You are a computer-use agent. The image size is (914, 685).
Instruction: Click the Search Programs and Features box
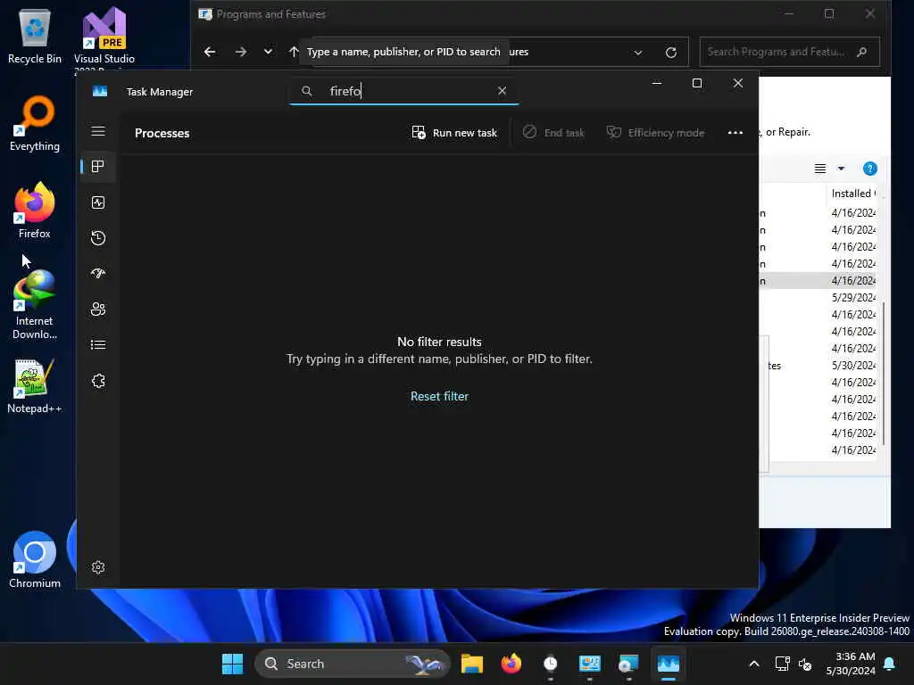click(x=789, y=52)
